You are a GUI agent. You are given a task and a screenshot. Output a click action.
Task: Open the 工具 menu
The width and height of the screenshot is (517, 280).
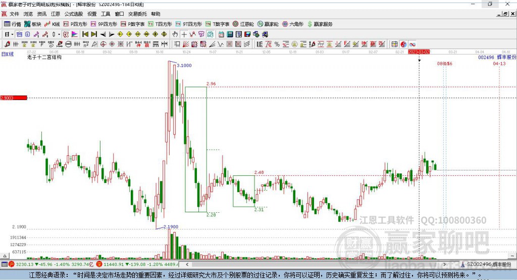point(106,14)
